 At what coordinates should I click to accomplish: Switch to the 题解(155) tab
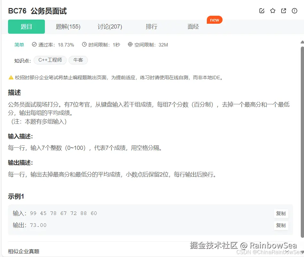68,27
